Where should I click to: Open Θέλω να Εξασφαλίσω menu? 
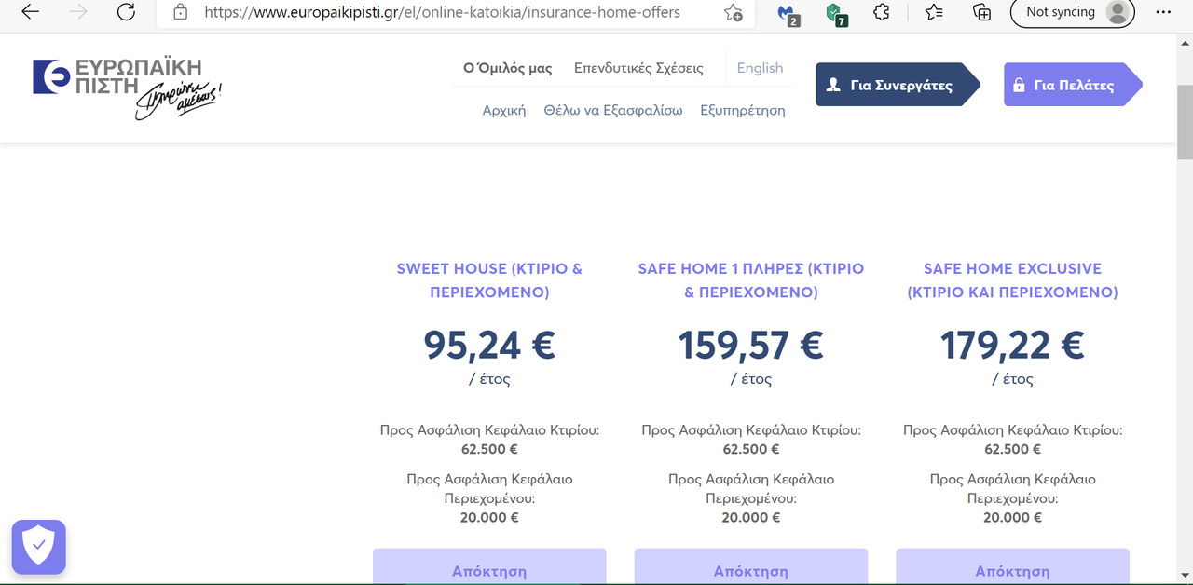tap(613, 110)
